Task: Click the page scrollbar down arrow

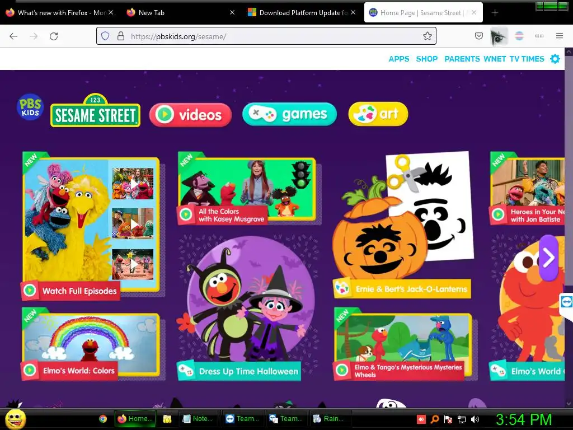Action: tap(569, 403)
